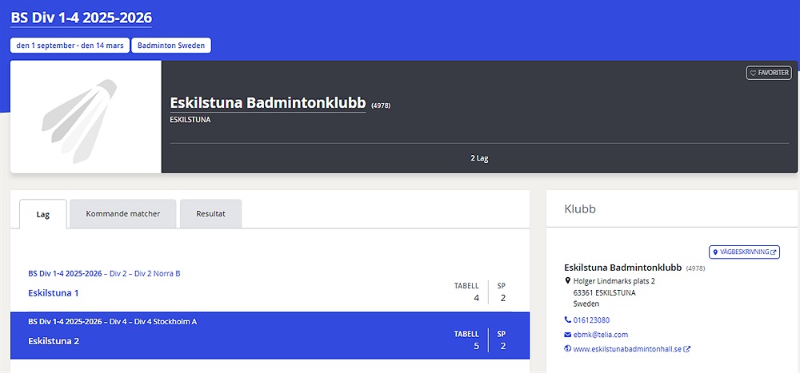
Task: Click the globe icon beside website address
Action: (x=568, y=349)
